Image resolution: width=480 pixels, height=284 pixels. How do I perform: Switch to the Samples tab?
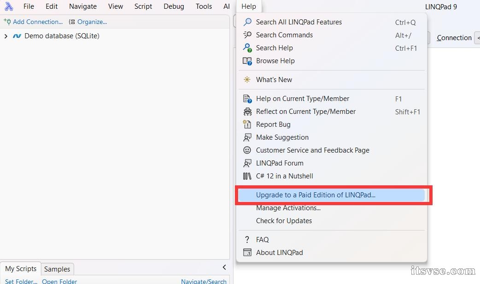point(57,269)
